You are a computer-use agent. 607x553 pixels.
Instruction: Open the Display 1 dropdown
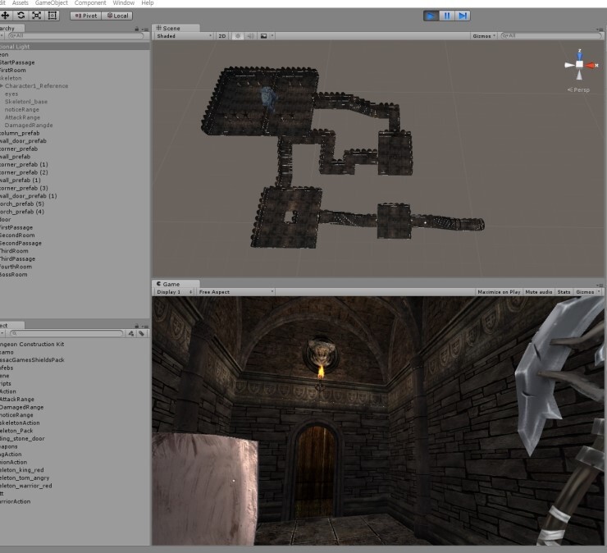click(174, 292)
